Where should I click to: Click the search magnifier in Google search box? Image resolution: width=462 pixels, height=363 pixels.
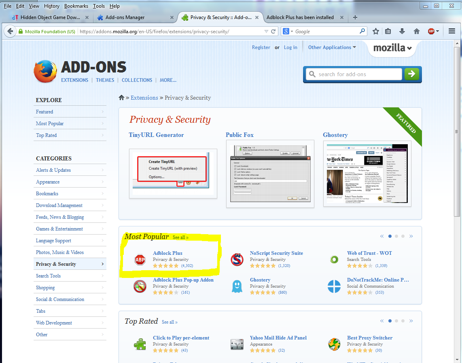click(x=362, y=31)
